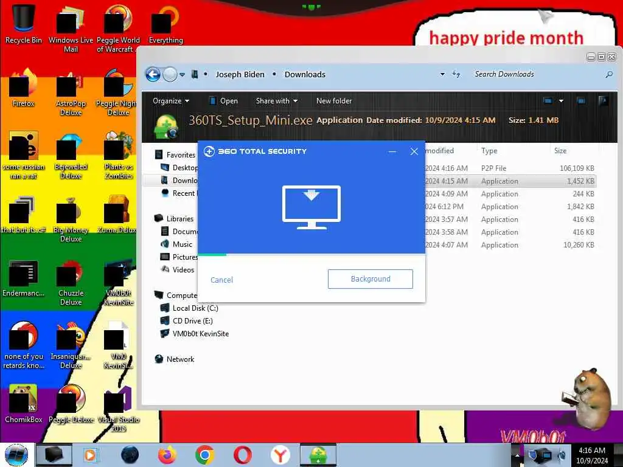Select the 10,260 KB application row
Image resolution: width=623 pixels, height=467 pixels.
point(510,245)
